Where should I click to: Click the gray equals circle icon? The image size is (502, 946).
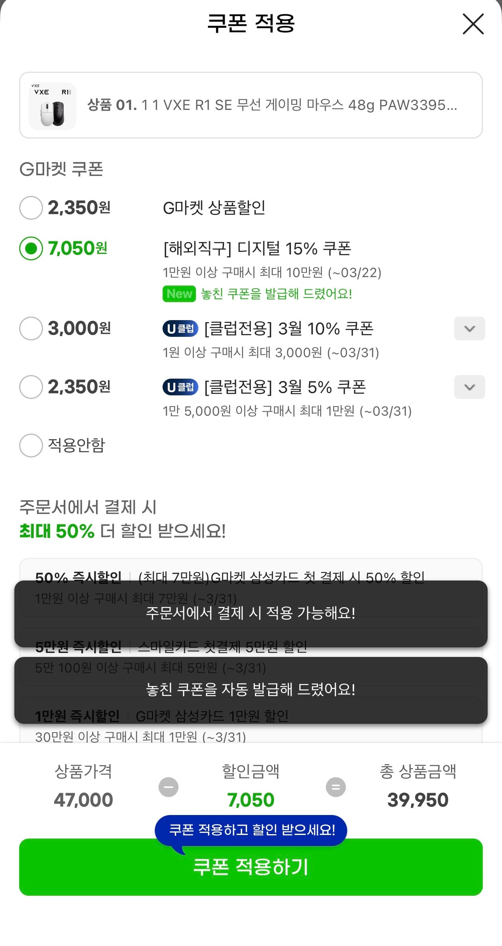point(336,787)
